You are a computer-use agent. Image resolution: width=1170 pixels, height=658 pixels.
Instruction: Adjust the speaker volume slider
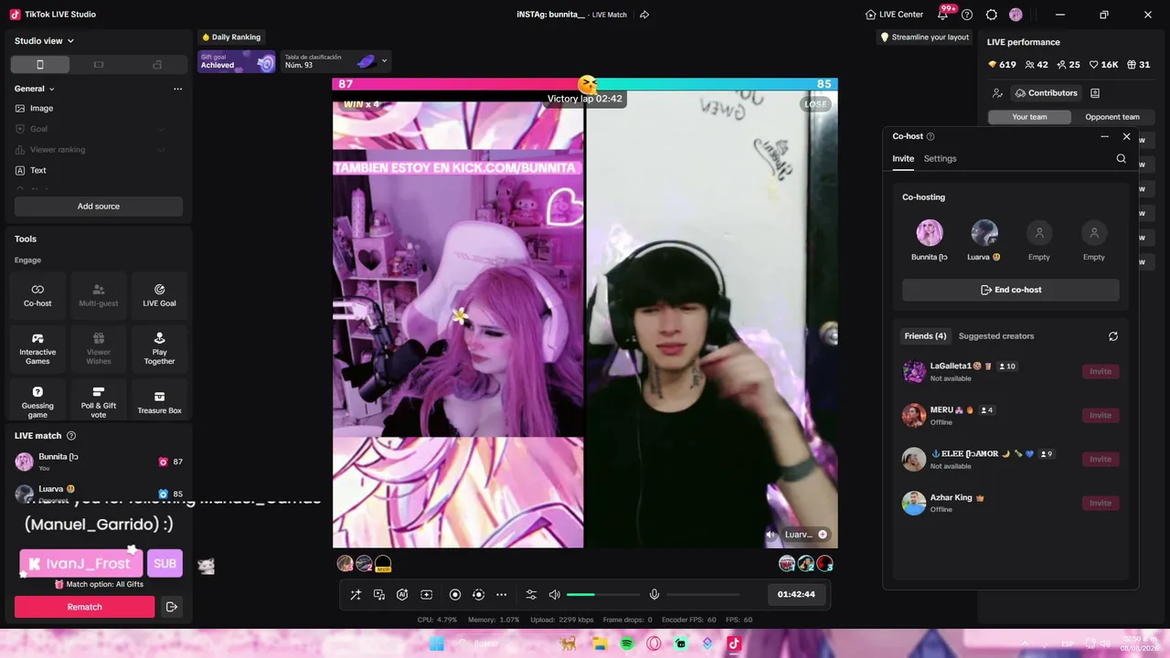pyautogui.click(x=601, y=595)
